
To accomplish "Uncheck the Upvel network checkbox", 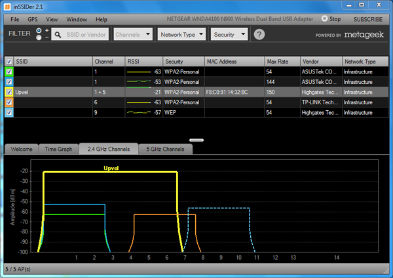I will 9,92.
